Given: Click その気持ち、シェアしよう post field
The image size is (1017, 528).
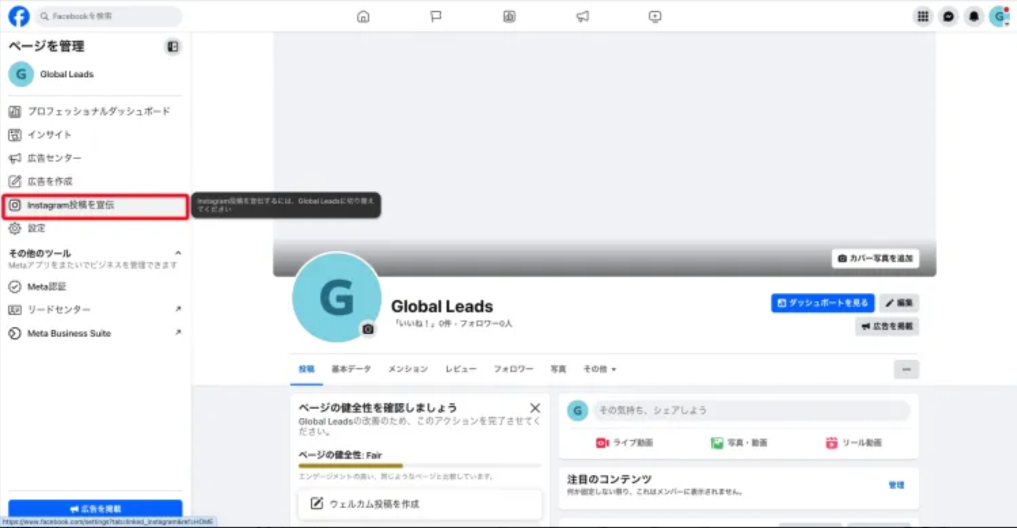Looking at the screenshot, I should [751, 410].
